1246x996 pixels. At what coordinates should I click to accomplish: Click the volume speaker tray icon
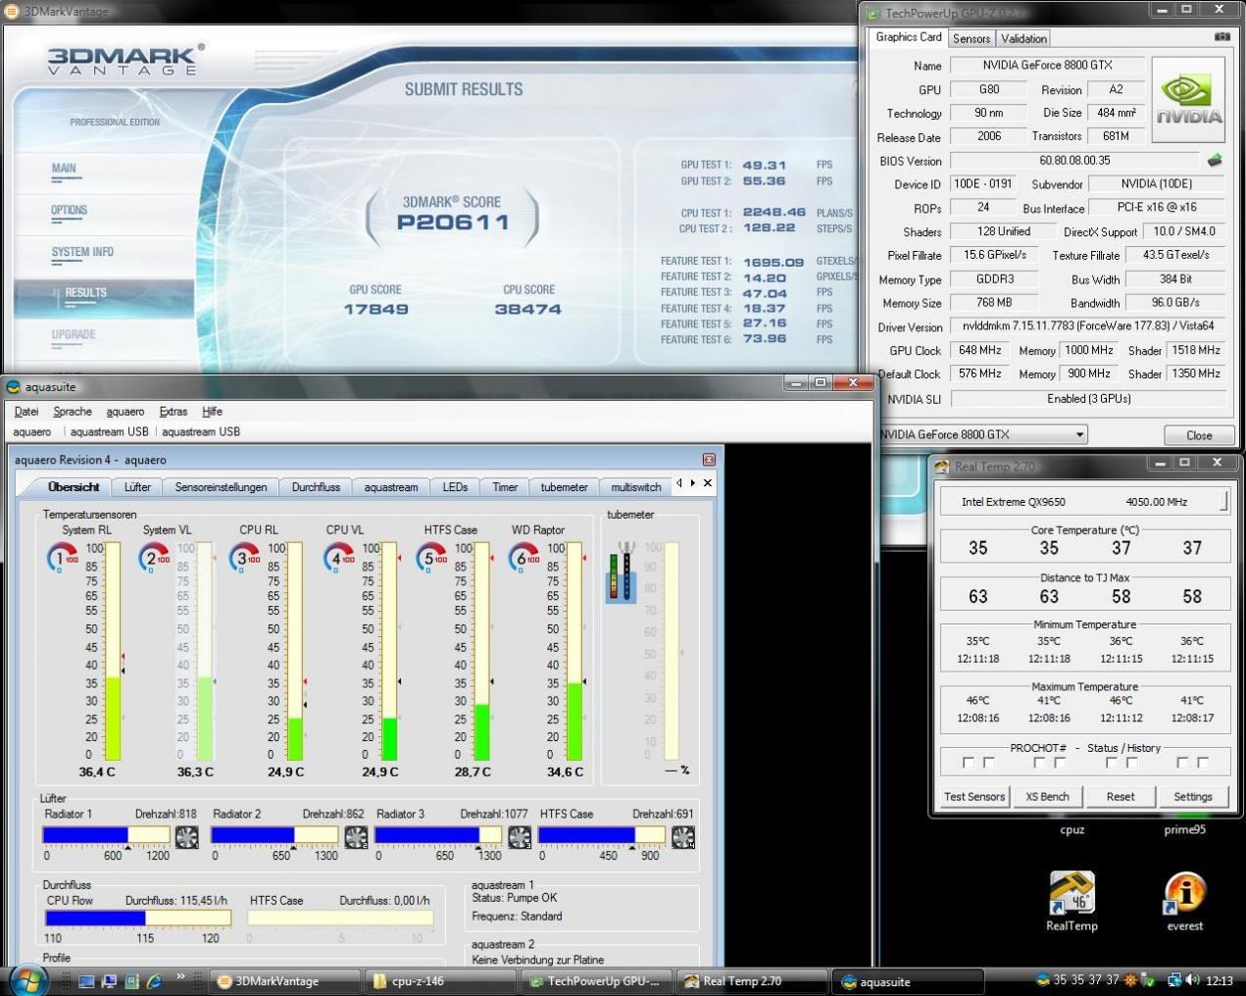click(x=1193, y=980)
